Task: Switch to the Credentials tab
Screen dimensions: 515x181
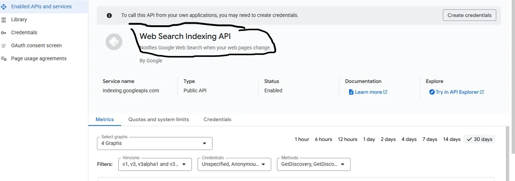Action: click(217, 119)
